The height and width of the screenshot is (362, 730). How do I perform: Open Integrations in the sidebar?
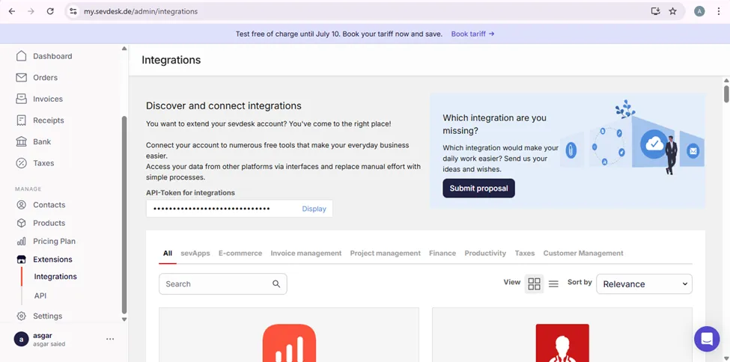pyautogui.click(x=55, y=277)
